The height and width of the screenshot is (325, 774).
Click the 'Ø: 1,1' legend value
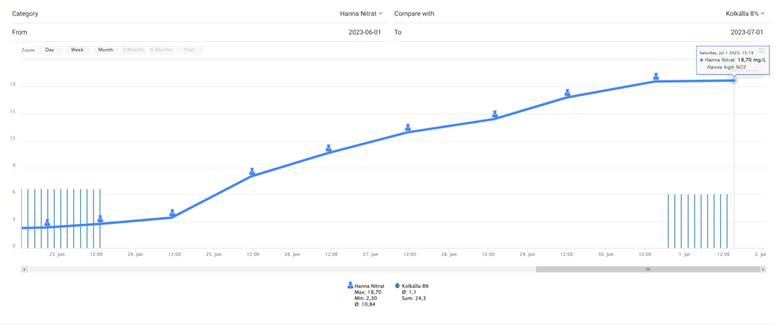click(410, 292)
